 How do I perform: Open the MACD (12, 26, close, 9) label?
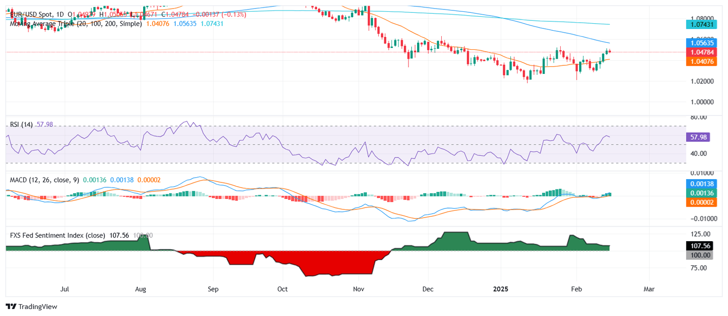click(x=45, y=180)
